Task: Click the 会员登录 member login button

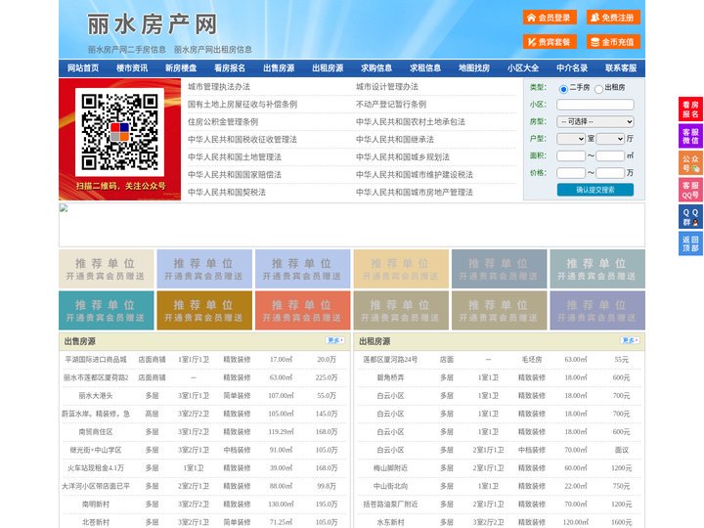Action: pos(550,18)
